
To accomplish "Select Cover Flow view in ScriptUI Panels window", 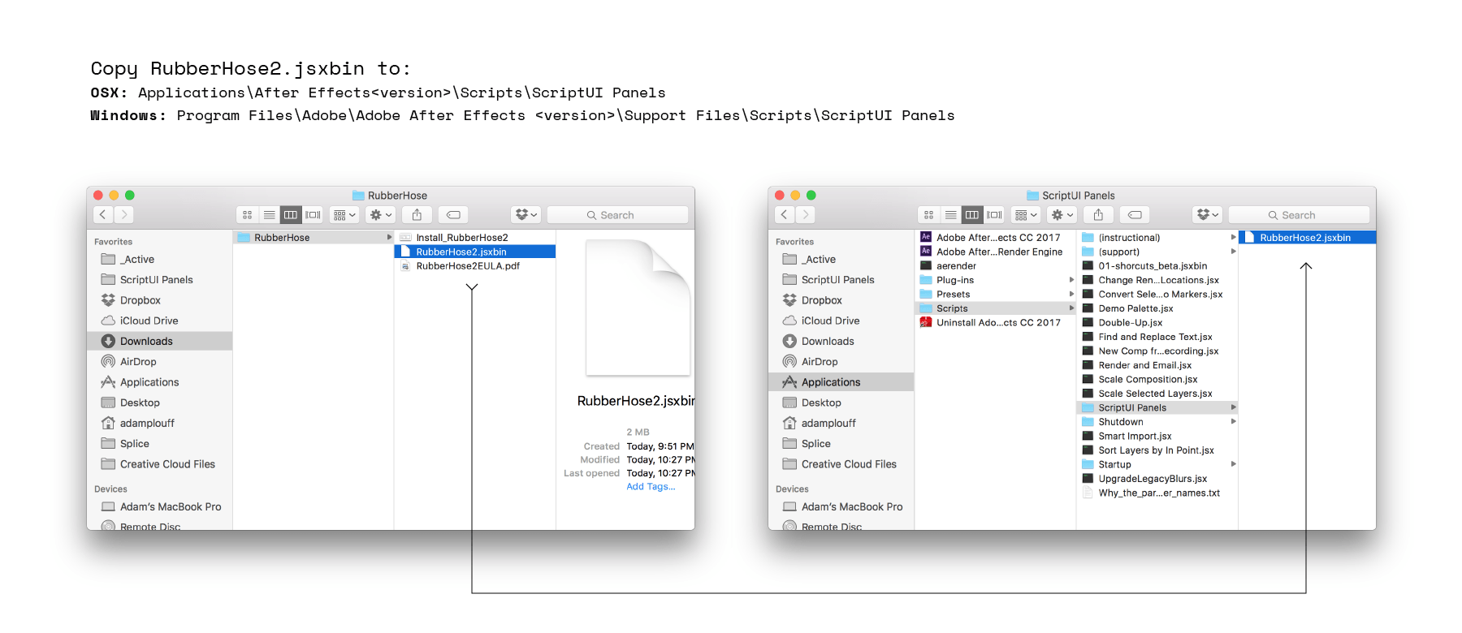I will pyautogui.click(x=994, y=215).
